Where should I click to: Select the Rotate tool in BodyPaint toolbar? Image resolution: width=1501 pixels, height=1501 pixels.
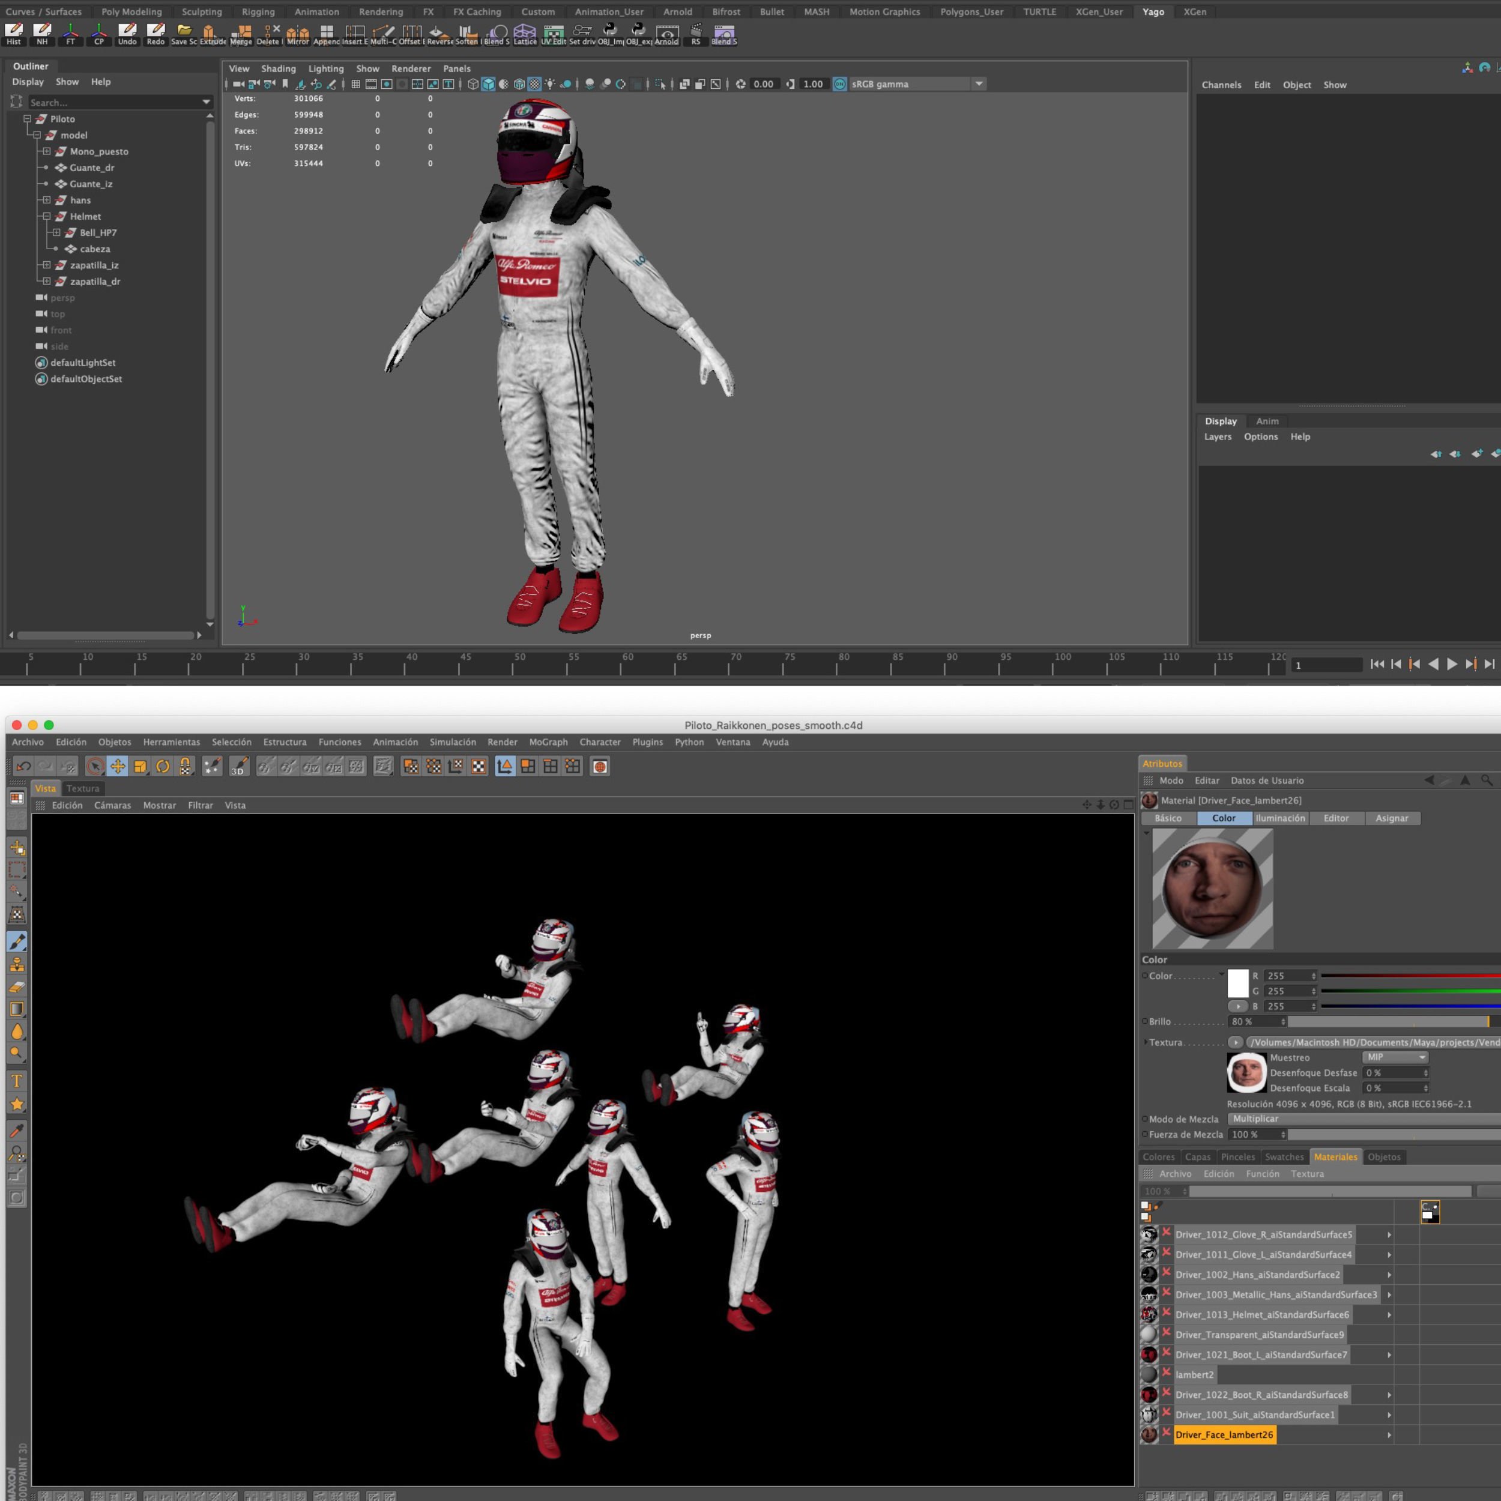162,767
